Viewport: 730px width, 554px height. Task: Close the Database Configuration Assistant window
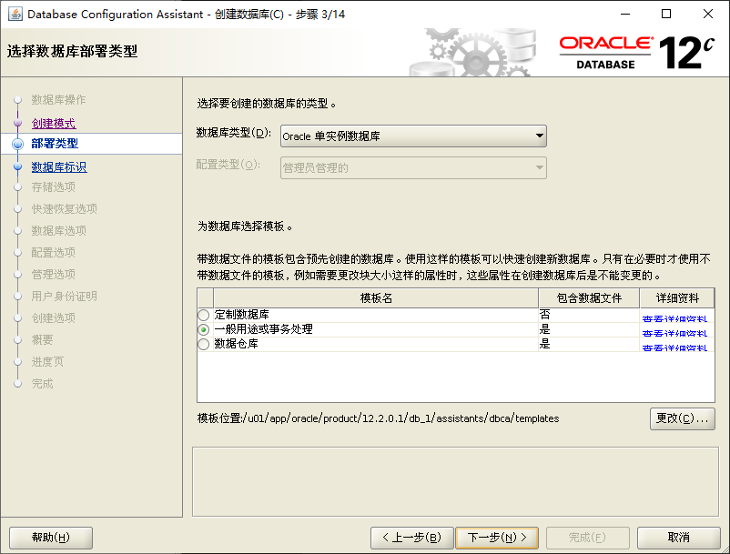click(x=707, y=14)
